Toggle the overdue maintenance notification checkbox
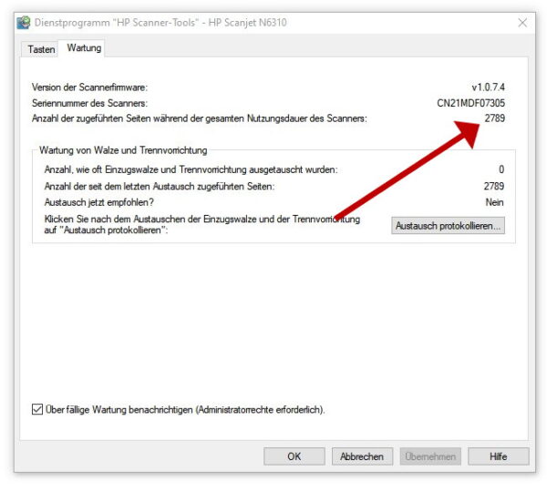This screenshot has width=547, height=492. 37,410
